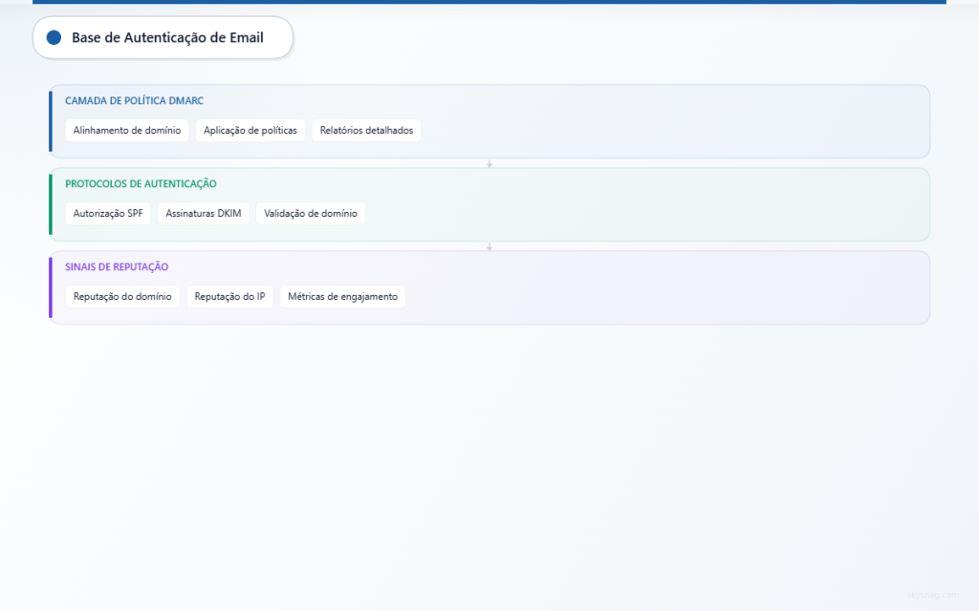979x611 pixels.
Task: Click the blue accent bar of the DMARC layer
Action: 51,121
